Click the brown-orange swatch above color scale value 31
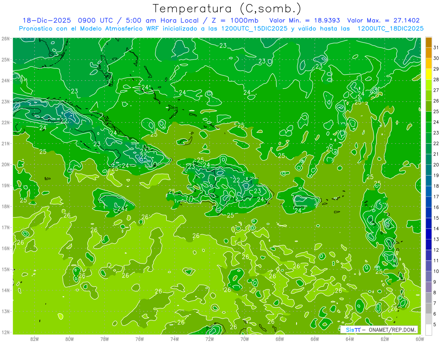 pos(429,43)
